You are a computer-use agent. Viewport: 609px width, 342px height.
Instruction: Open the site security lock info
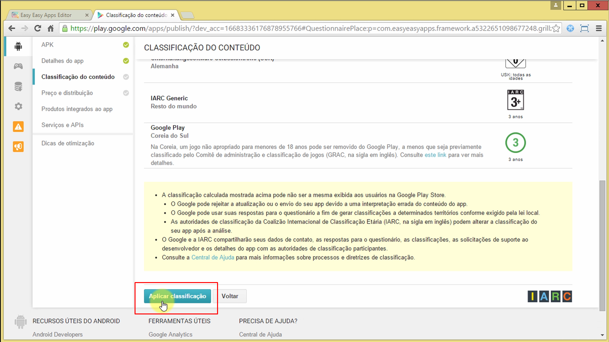pos(65,28)
